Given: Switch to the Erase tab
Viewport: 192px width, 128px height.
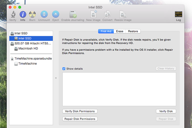Looking at the screenshot, I should point(120,31).
